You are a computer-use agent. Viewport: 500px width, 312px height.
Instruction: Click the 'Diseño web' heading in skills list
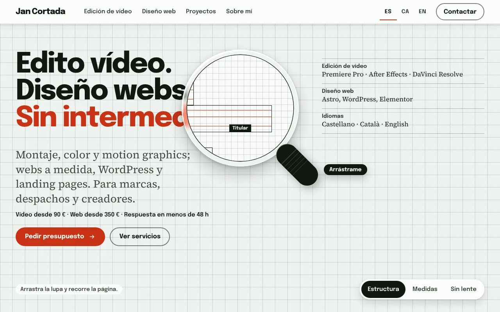coord(337,91)
